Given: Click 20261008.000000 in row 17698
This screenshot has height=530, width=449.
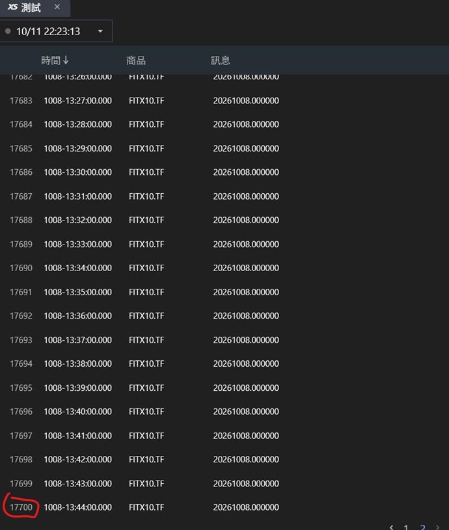Looking at the screenshot, I should [246, 459].
